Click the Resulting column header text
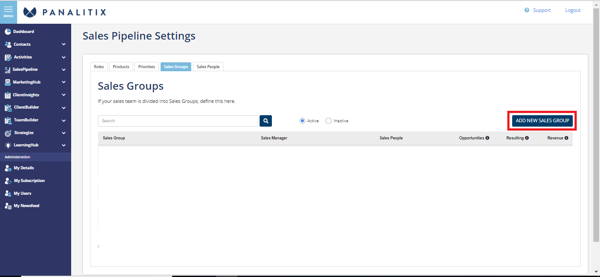This screenshot has width=600, height=277. click(515, 138)
